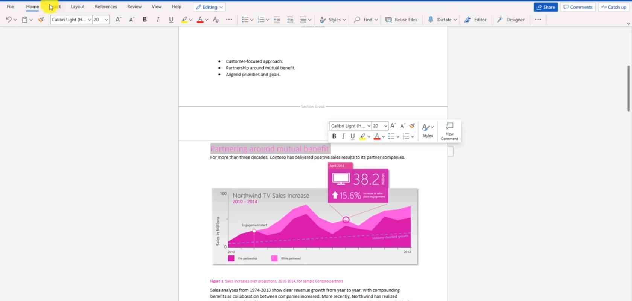Open the File menu
Image resolution: width=632 pixels, height=301 pixels.
click(10, 7)
